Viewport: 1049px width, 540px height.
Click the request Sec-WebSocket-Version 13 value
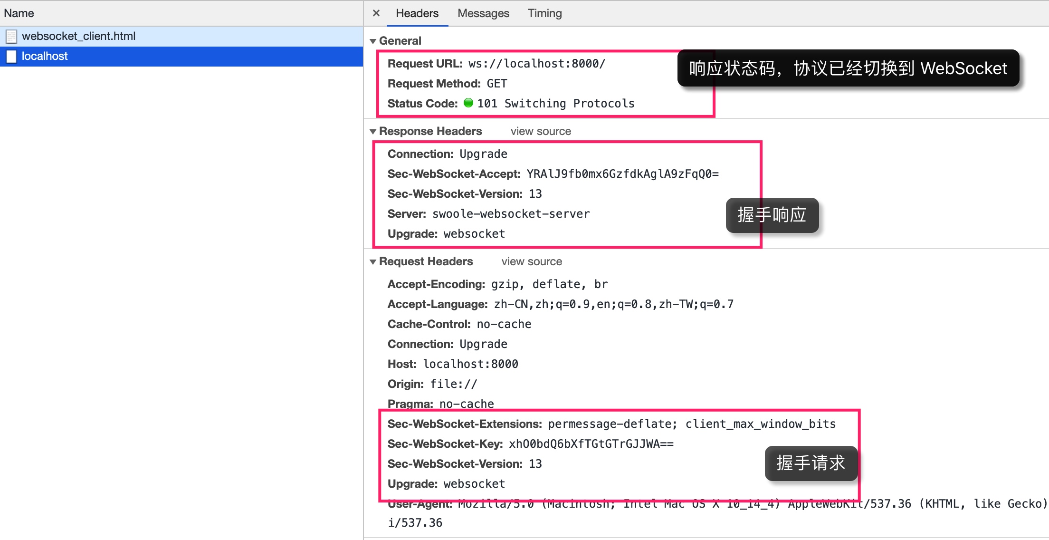tap(535, 464)
